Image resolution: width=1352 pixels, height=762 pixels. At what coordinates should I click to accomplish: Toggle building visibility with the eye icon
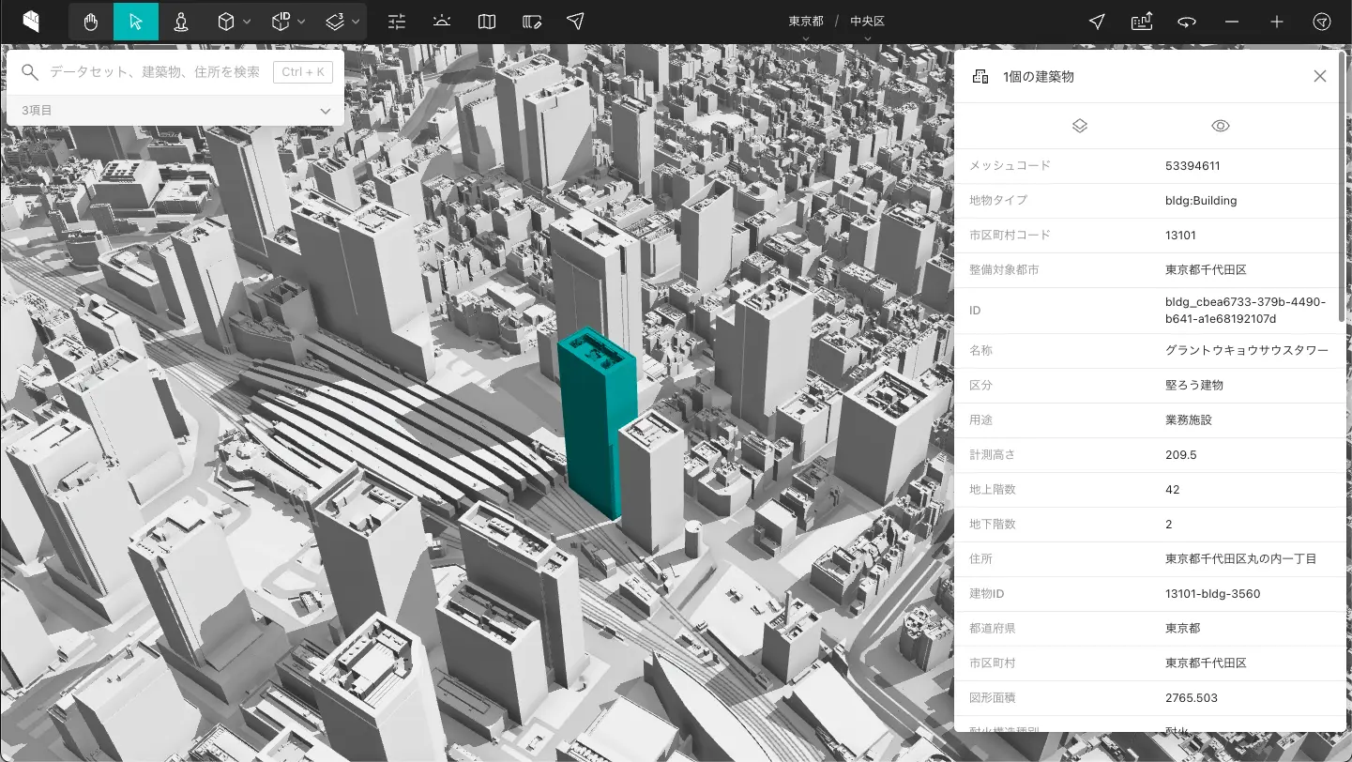tap(1221, 126)
